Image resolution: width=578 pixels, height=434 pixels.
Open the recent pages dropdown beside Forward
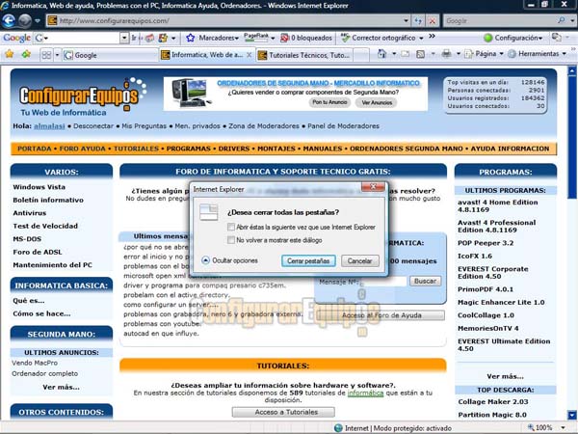(38, 21)
